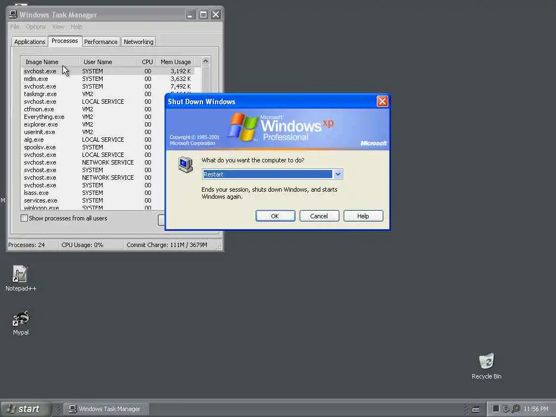Select the Processes tab

pos(65,41)
